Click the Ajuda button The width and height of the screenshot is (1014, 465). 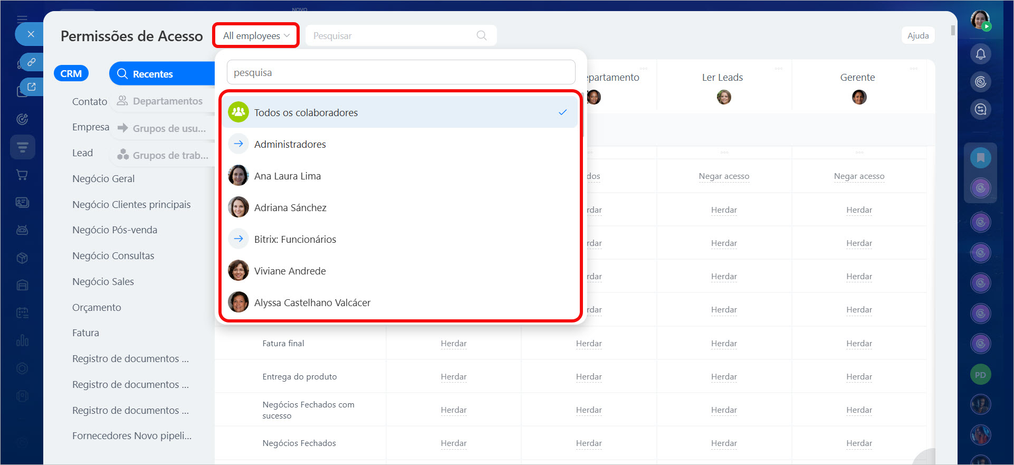pos(917,35)
